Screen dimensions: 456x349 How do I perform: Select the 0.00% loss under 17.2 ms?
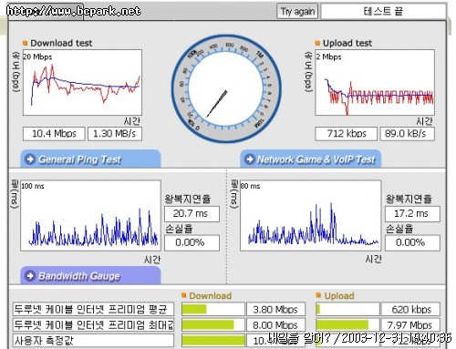412,242
